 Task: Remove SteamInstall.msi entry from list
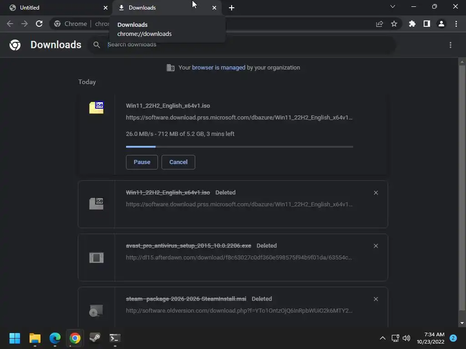pos(376,299)
